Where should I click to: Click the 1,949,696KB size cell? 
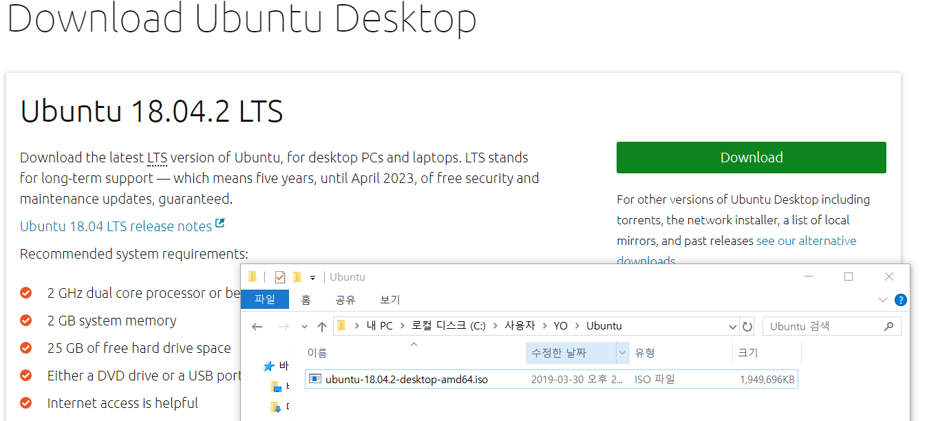click(767, 379)
